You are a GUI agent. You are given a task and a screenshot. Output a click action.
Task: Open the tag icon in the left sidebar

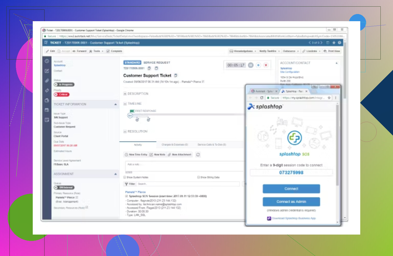point(47,90)
